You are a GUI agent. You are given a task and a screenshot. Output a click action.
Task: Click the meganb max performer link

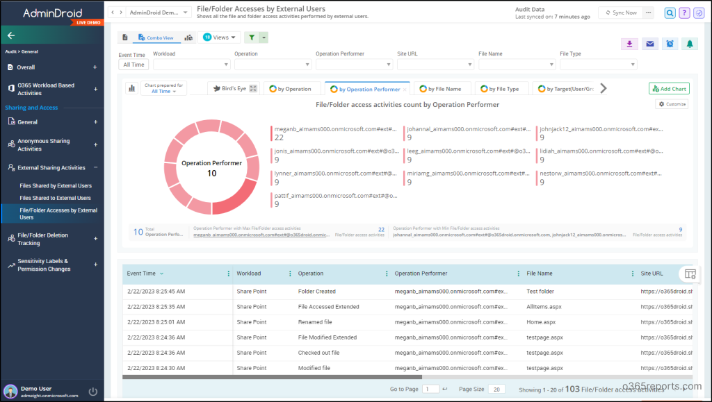coord(261,235)
